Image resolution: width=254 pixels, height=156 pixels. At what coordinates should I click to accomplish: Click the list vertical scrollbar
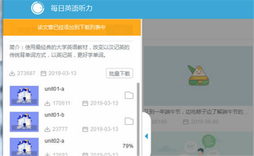[138, 119]
